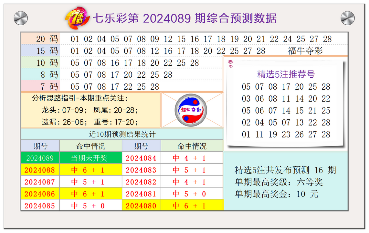Screen dimensions: 369x233
Task: Select the 20 码 row label
Action: click(40, 39)
